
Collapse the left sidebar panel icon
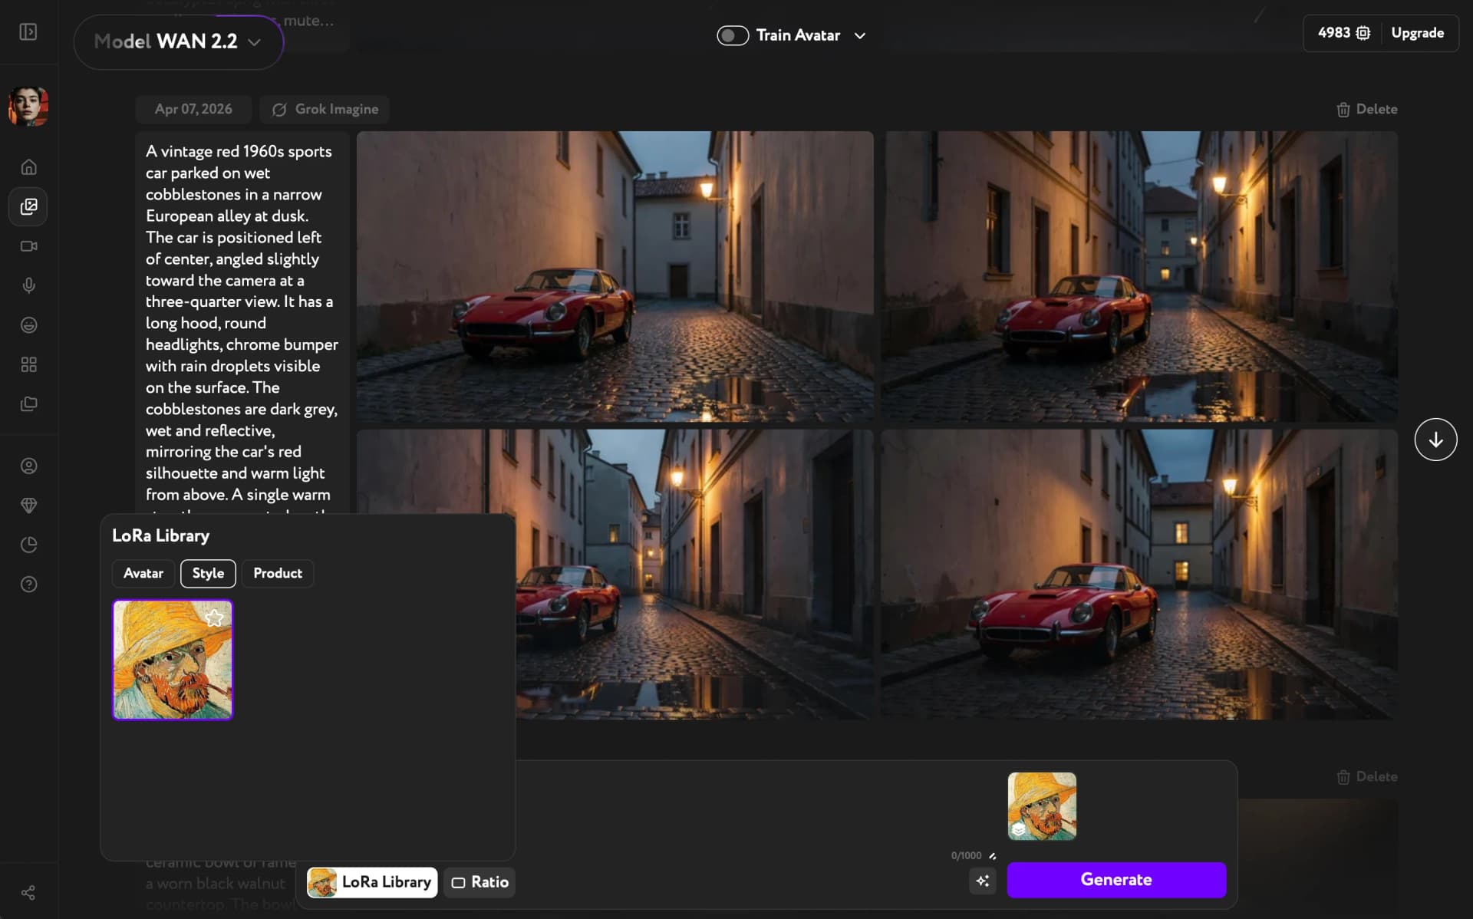coord(28,31)
